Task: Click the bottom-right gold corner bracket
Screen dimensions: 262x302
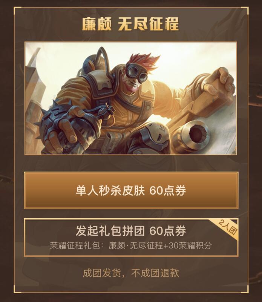Action: (245, 290)
